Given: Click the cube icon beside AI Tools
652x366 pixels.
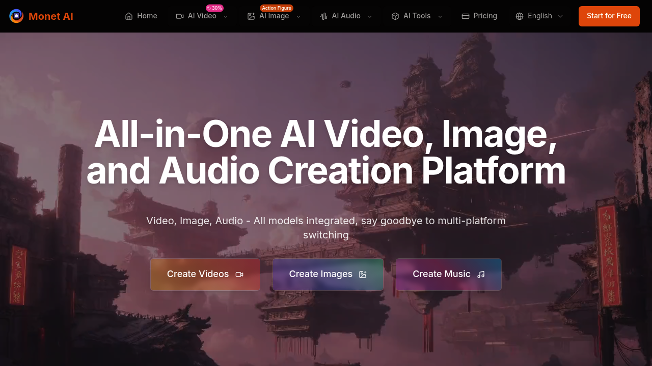Looking at the screenshot, I should (x=395, y=16).
